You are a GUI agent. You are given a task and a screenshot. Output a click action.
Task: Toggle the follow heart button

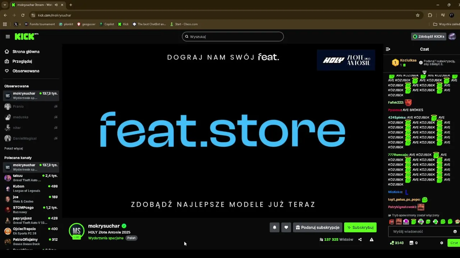pos(286,228)
